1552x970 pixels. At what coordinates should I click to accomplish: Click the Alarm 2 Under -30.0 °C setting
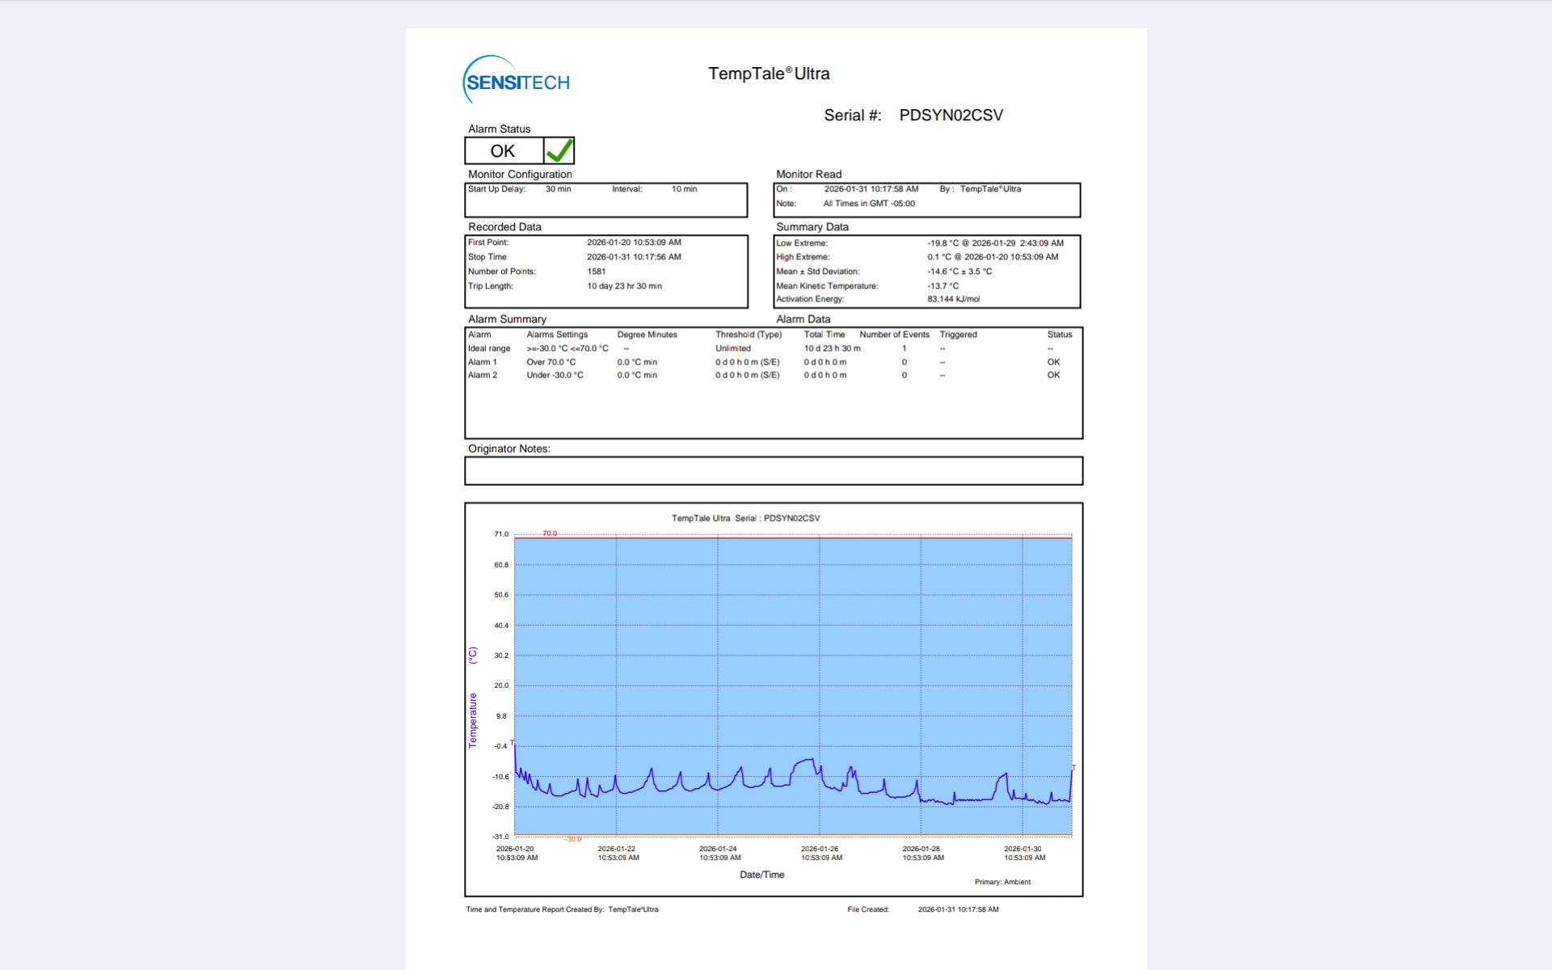click(x=555, y=375)
